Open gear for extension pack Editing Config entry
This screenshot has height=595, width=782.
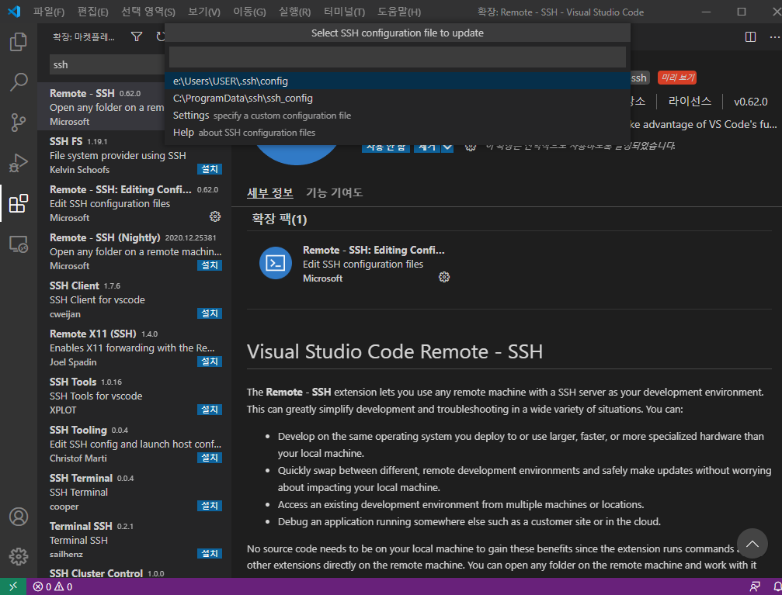pos(444,277)
